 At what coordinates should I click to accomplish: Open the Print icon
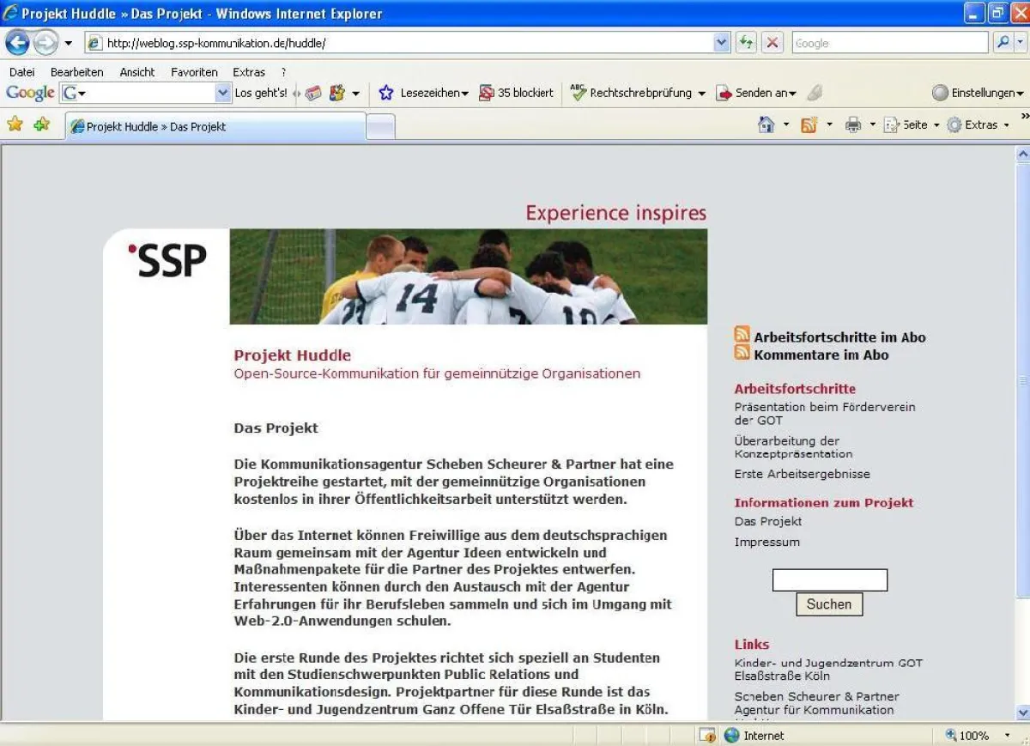[x=852, y=124]
